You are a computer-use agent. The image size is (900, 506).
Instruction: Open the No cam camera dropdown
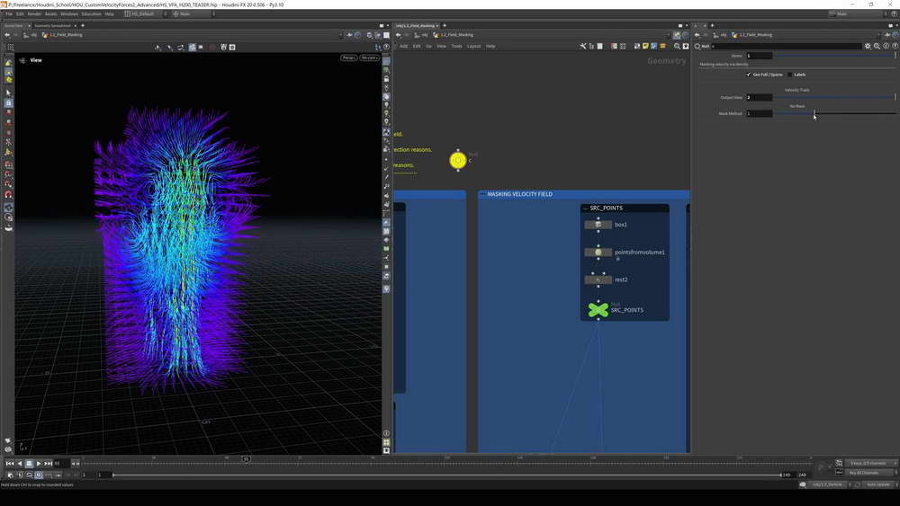369,58
